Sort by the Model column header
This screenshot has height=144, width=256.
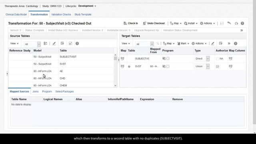tap(37, 51)
